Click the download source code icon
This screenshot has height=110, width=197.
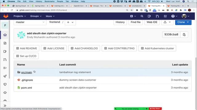165,22
